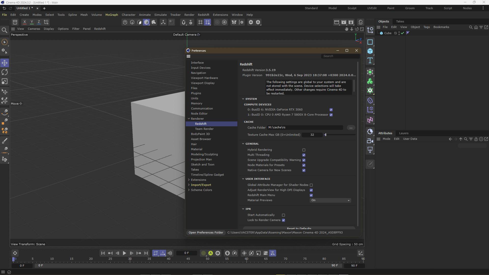Toggle autokeying button in timeline
Screen dimensions: 489x275
point(211,253)
